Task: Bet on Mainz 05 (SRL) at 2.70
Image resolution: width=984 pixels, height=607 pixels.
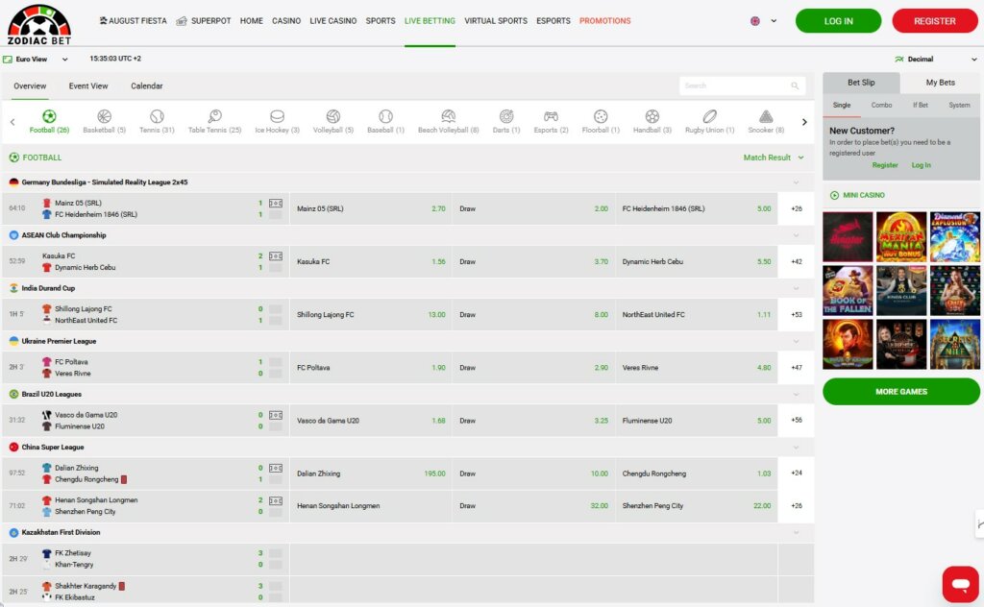Action: [x=370, y=208]
